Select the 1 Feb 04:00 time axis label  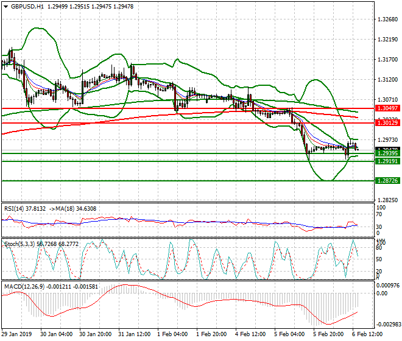pyautogui.click(x=172, y=334)
